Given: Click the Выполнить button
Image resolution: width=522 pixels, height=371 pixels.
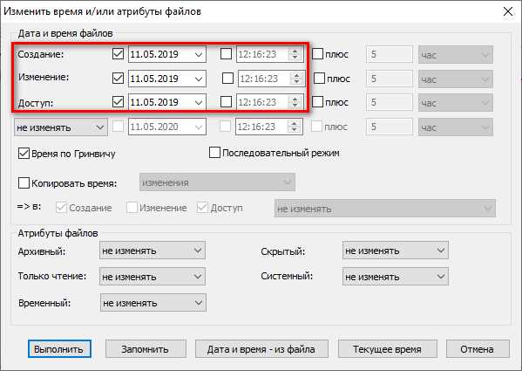Looking at the screenshot, I should [x=59, y=349].
